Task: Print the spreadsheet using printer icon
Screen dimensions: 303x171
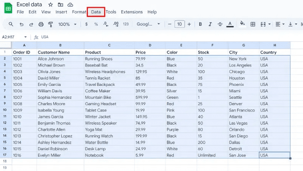Action: point(41,24)
